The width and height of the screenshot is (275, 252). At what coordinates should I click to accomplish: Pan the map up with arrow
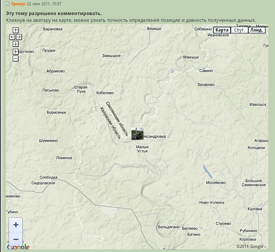[15, 30]
